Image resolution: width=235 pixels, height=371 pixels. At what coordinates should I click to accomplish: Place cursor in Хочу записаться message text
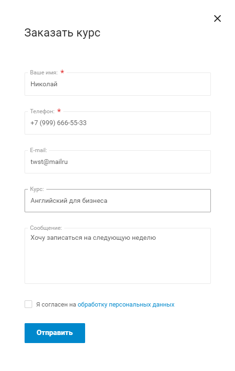pyautogui.click(x=93, y=238)
